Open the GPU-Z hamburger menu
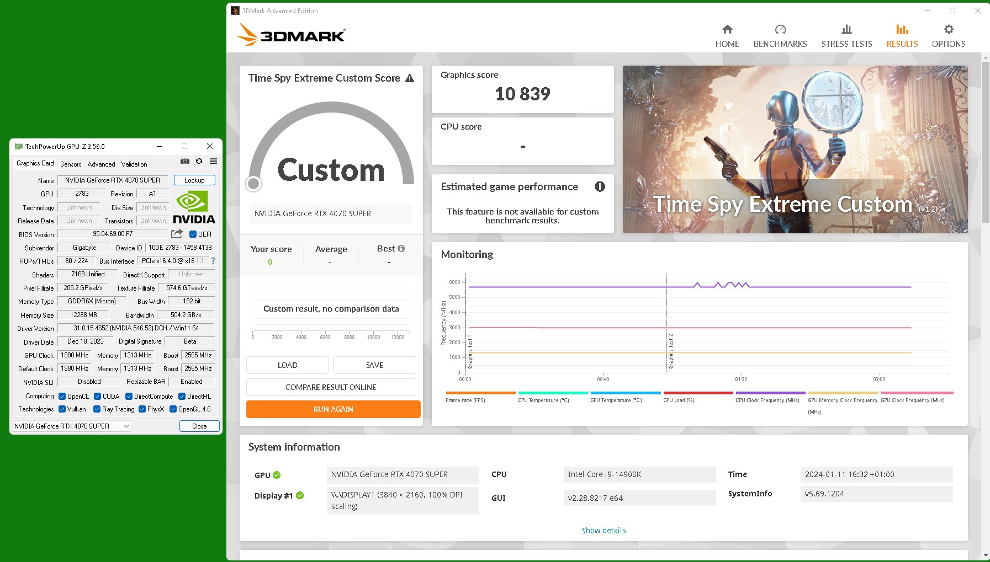 [213, 161]
